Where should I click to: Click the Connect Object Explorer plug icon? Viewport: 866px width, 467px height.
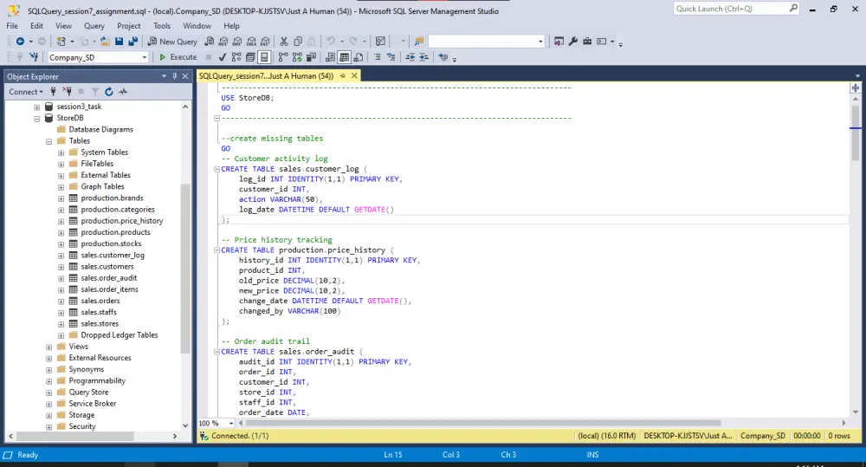pos(53,92)
